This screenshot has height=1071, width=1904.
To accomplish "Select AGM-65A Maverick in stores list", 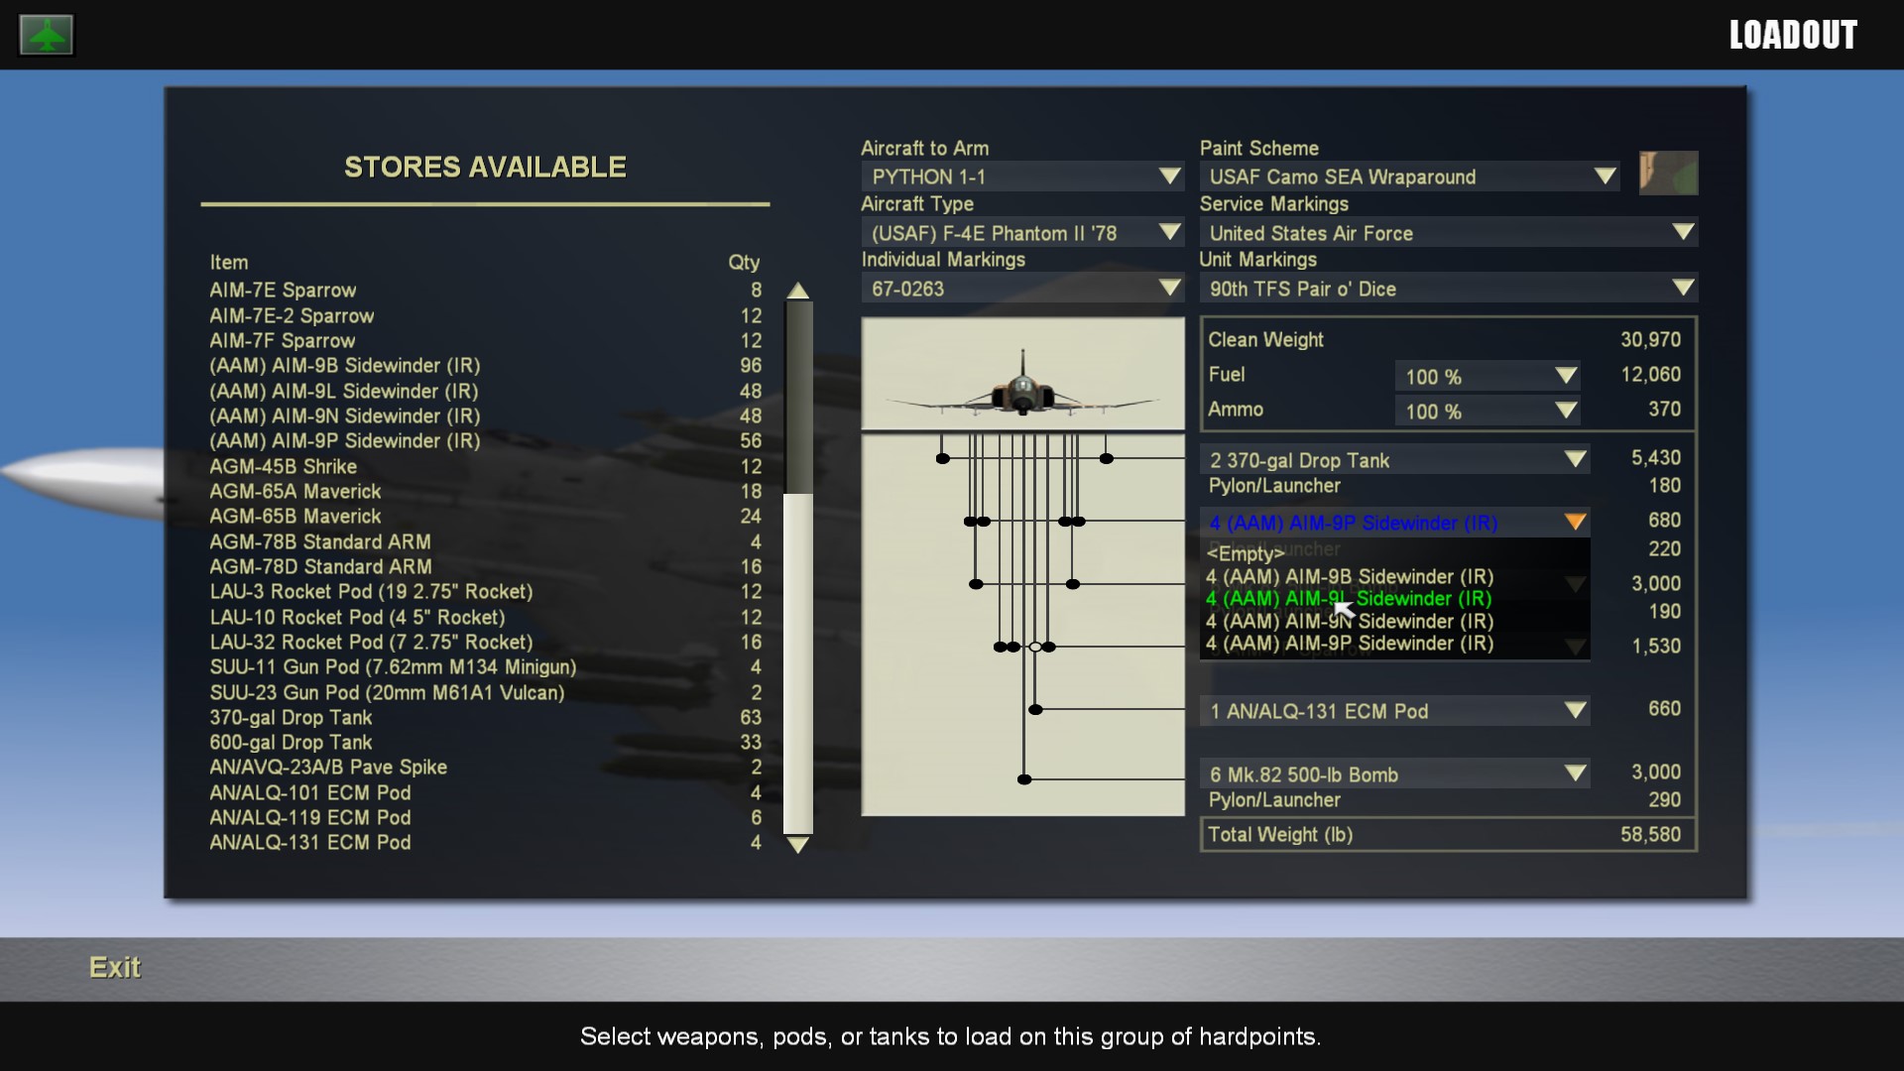I will pyautogui.click(x=485, y=492).
